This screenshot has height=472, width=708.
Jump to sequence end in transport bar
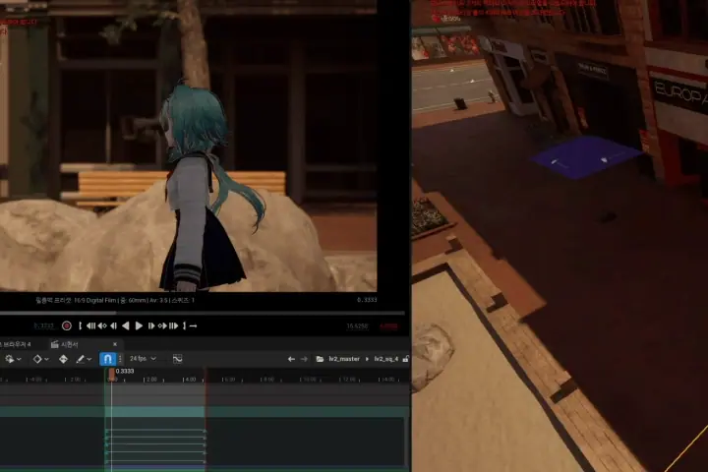tap(173, 325)
